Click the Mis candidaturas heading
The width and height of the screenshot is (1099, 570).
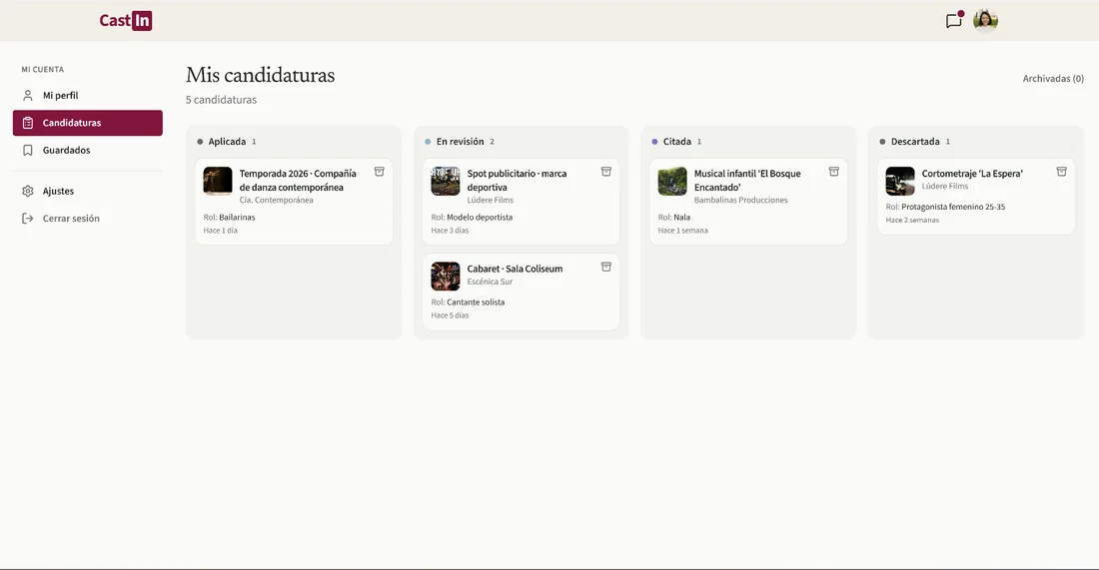pos(261,75)
